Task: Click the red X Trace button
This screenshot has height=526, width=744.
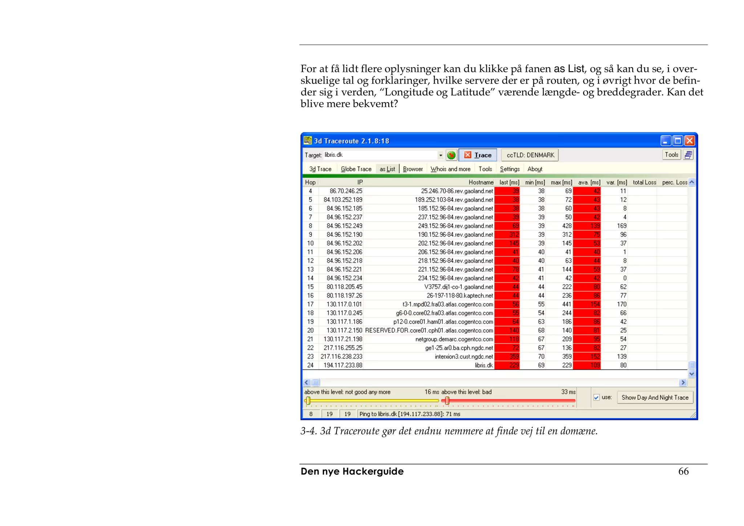Action: click(x=478, y=155)
